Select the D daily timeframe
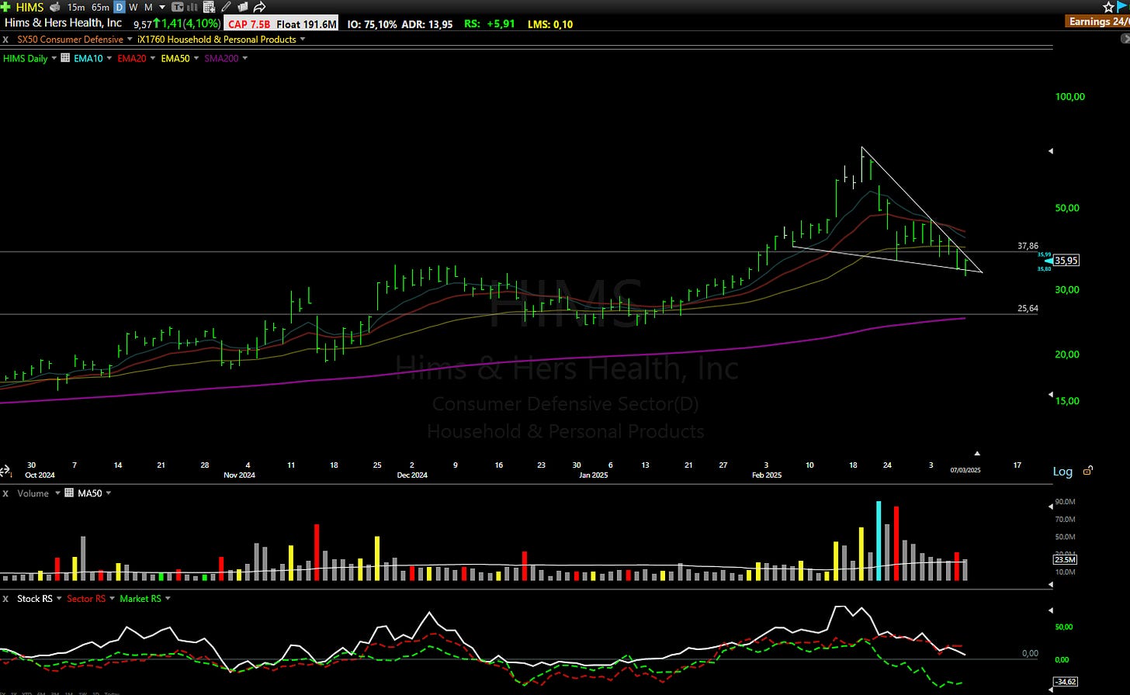The image size is (1130, 695). pyautogui.click(x=120, y=7)
